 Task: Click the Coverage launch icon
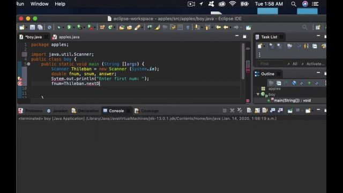click(80, 27)
